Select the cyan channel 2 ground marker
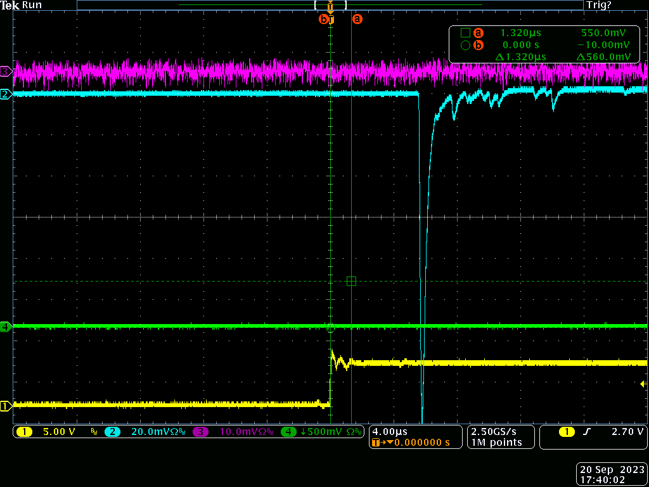 coord(6,94)
